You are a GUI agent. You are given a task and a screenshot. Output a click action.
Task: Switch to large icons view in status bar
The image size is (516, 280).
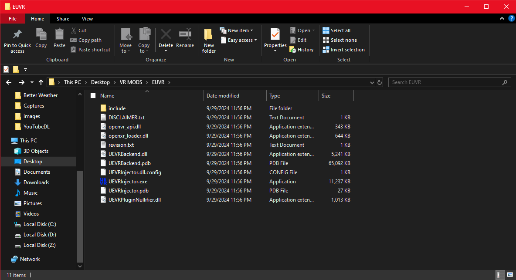pyautogui.click(x=510, y=275)
